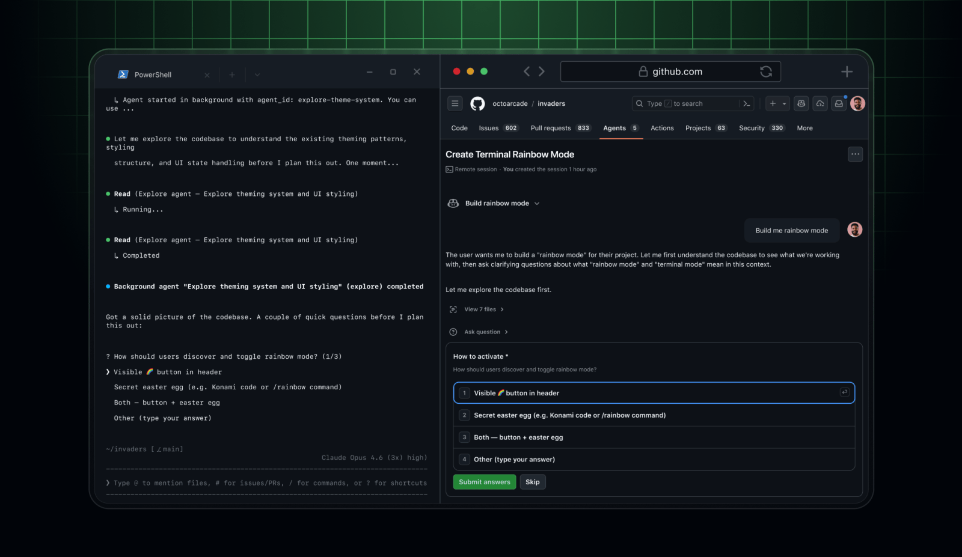962x557 pixels.
Task: Open the invaders repository link
Action: click(551, 103)
